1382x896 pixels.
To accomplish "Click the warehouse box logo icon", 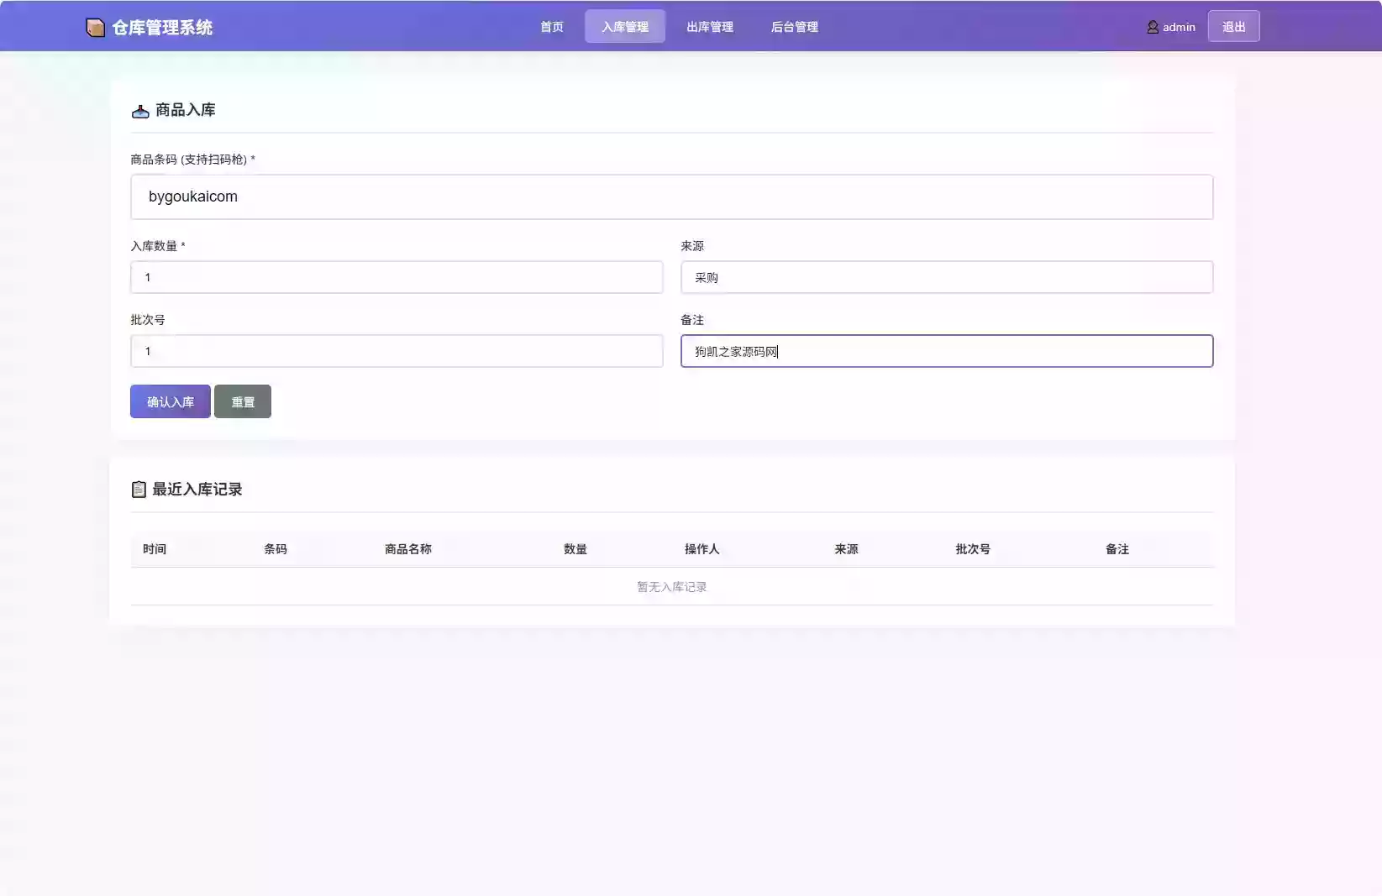I will coord(96,28).
